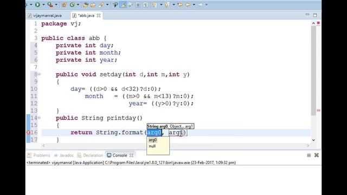Click the scroll down arrow of editor
347x195 pixels.
click(x=313, y=140)
